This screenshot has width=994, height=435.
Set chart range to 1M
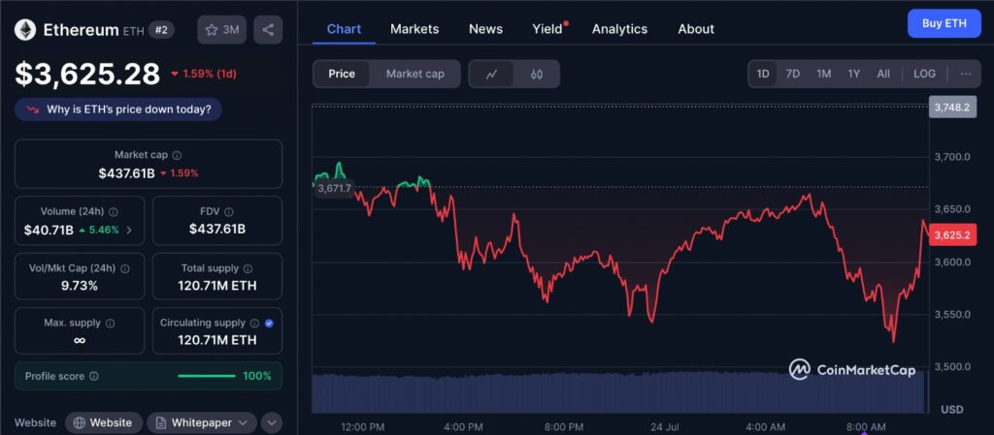tap(823, 74)
